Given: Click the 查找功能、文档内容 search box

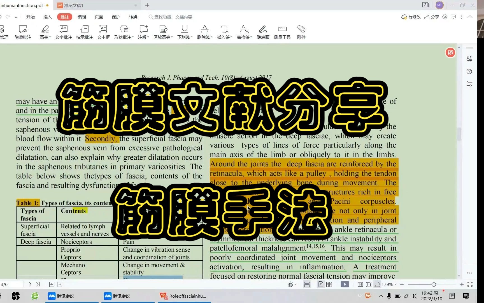Looking at the screenshot, I should (170, 17).
